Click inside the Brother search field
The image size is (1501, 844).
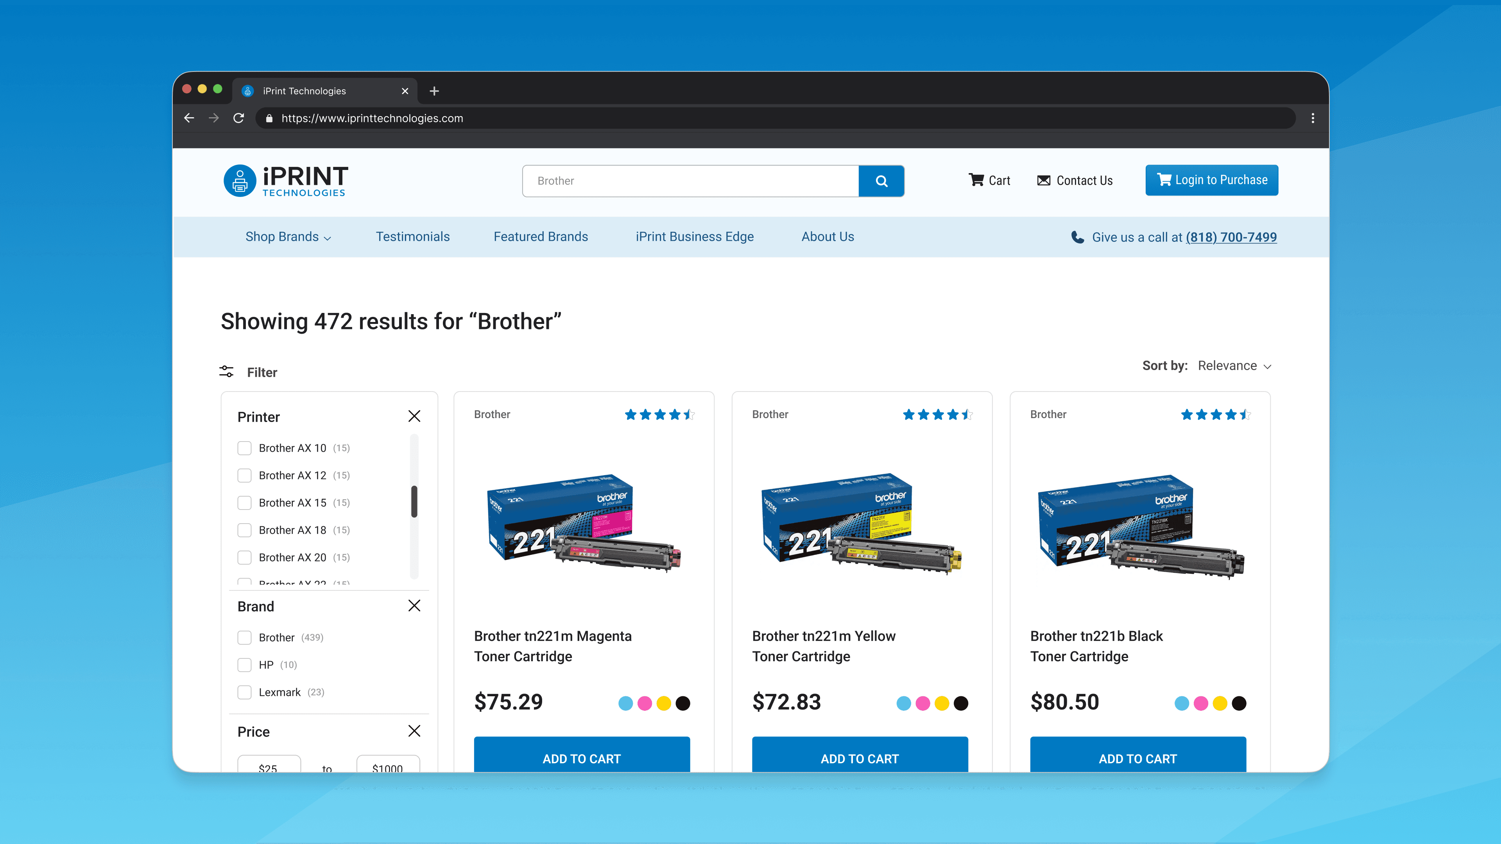click(690, 181)
